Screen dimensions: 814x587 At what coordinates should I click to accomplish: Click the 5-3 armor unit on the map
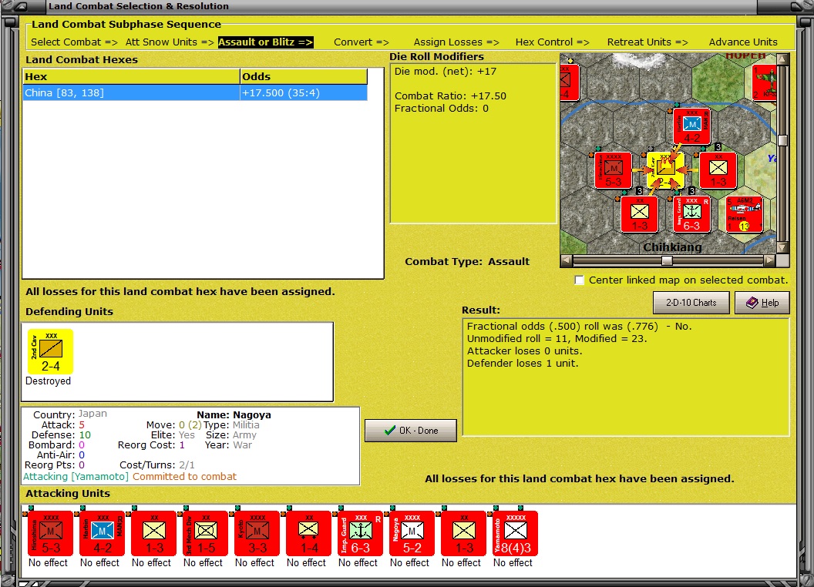[x=613, y=170]
